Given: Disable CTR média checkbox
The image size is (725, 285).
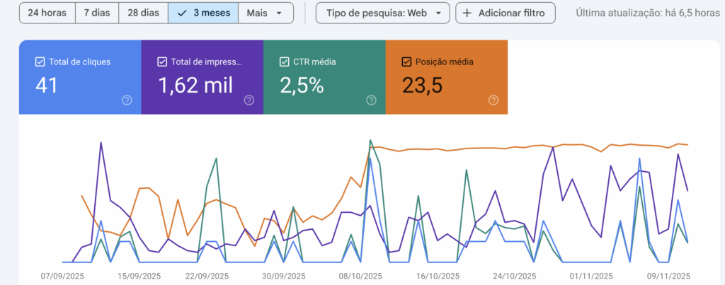Looking at the screenshot, I should (x=285, y=62).
